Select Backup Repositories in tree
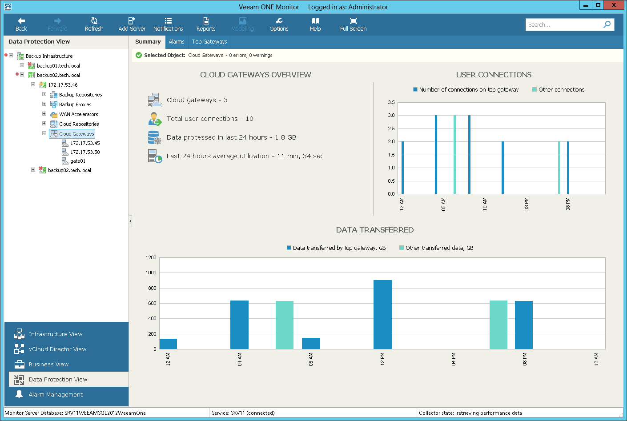The height and width of the screenshot is (421, 627). (80, 95)
